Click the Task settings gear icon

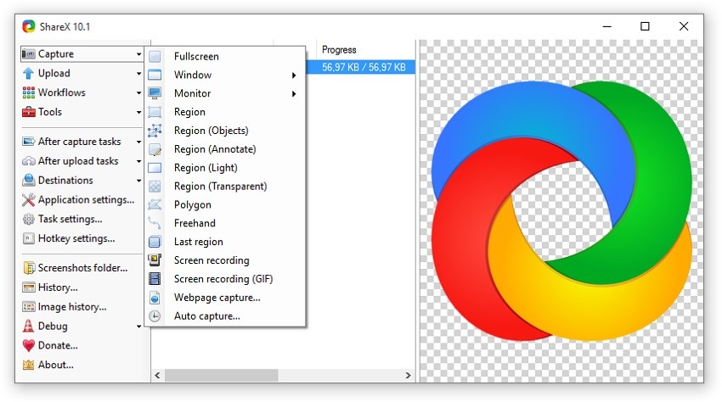[29, 219]
